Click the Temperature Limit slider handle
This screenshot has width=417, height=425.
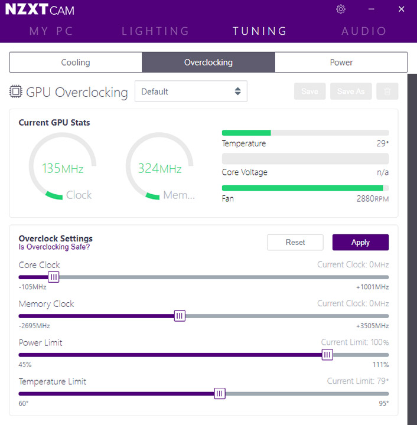(220, 393)
